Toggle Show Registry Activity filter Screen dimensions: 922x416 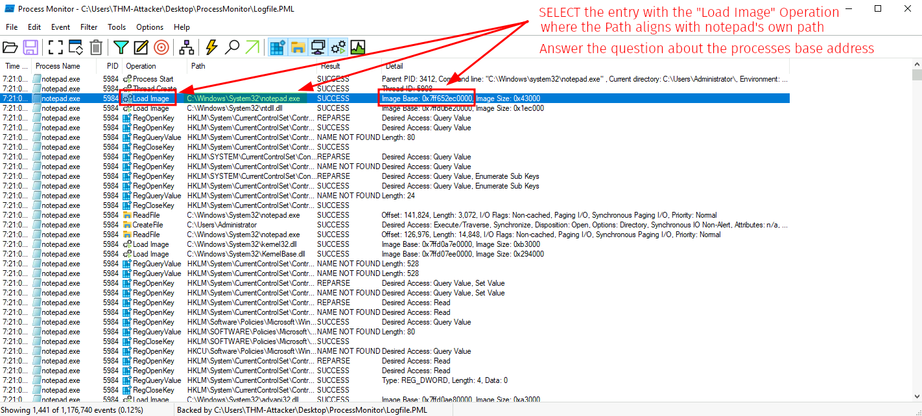[x=278, y=47]
